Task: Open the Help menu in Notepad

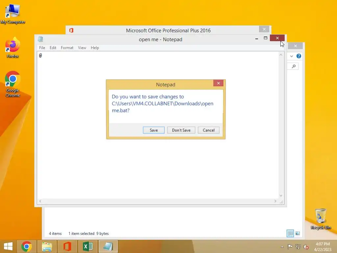Action: click(x=95, y=48)
